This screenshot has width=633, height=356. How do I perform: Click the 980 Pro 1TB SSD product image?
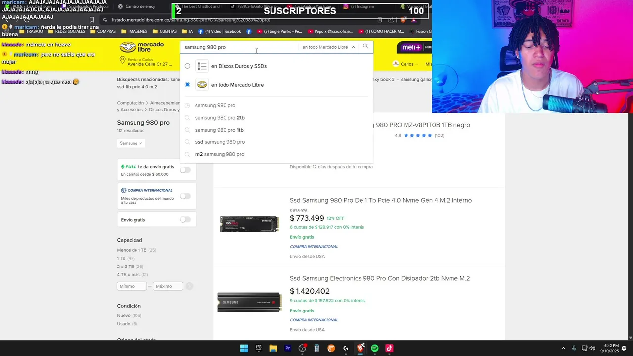(249, 224)
